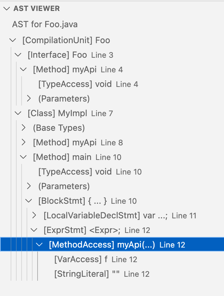
Task: Expand the (Parameters) node under main
Action: [29, 186]
